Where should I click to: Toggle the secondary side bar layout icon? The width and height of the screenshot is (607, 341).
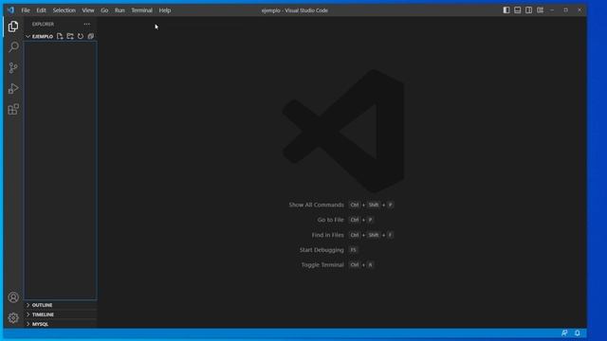coord(529,10)
